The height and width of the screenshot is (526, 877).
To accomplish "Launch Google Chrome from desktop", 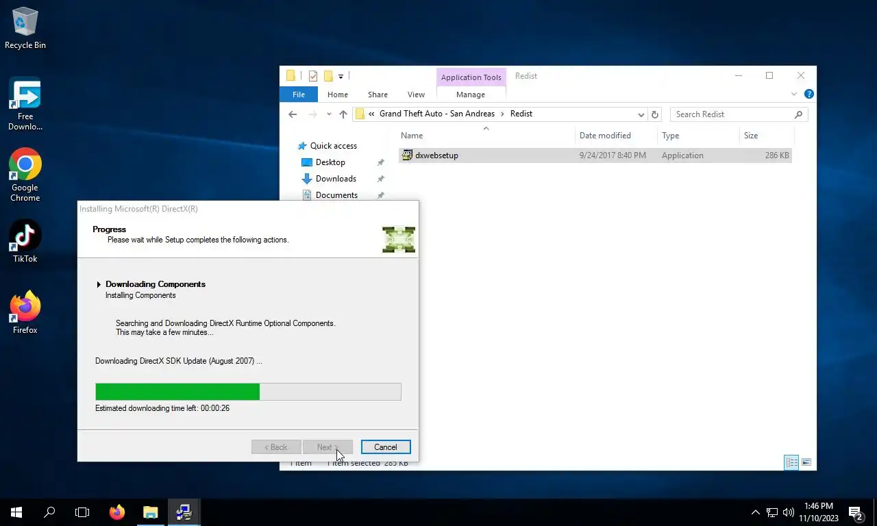I will [25, 175].
